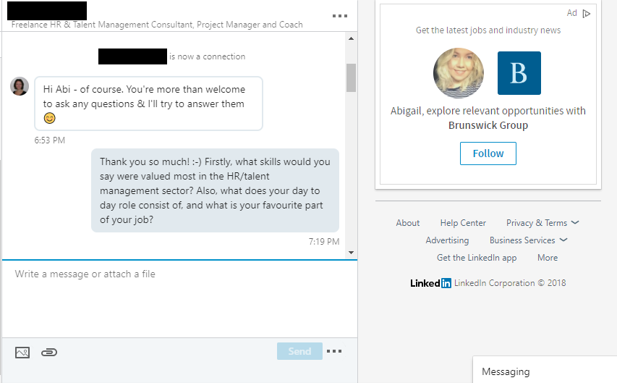Open send options dots beside Send button
This screenshot has width=617, height=383.
point(333,351)
